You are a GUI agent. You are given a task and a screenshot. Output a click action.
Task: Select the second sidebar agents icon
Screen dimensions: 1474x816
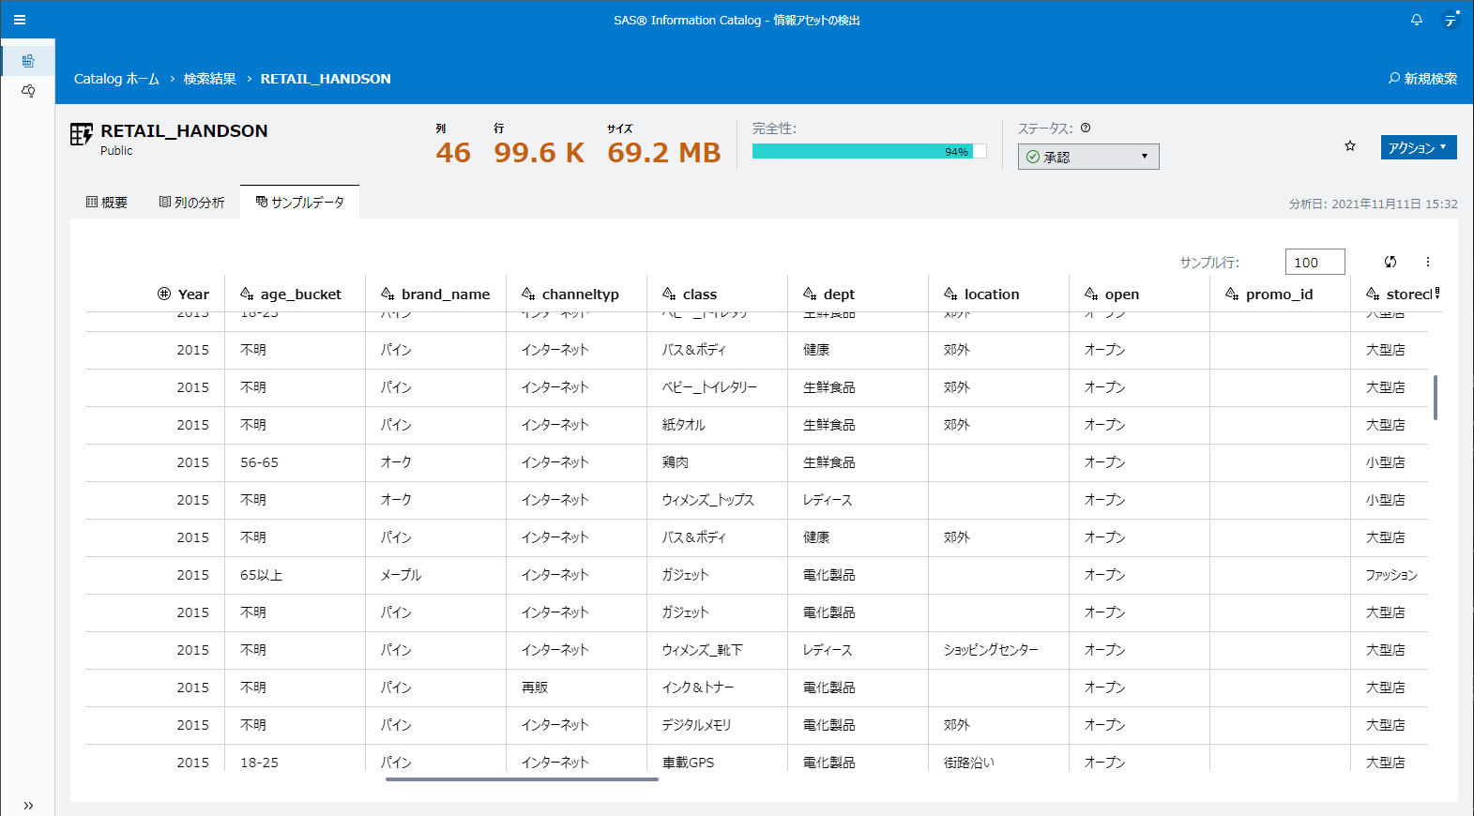point(28,91)
